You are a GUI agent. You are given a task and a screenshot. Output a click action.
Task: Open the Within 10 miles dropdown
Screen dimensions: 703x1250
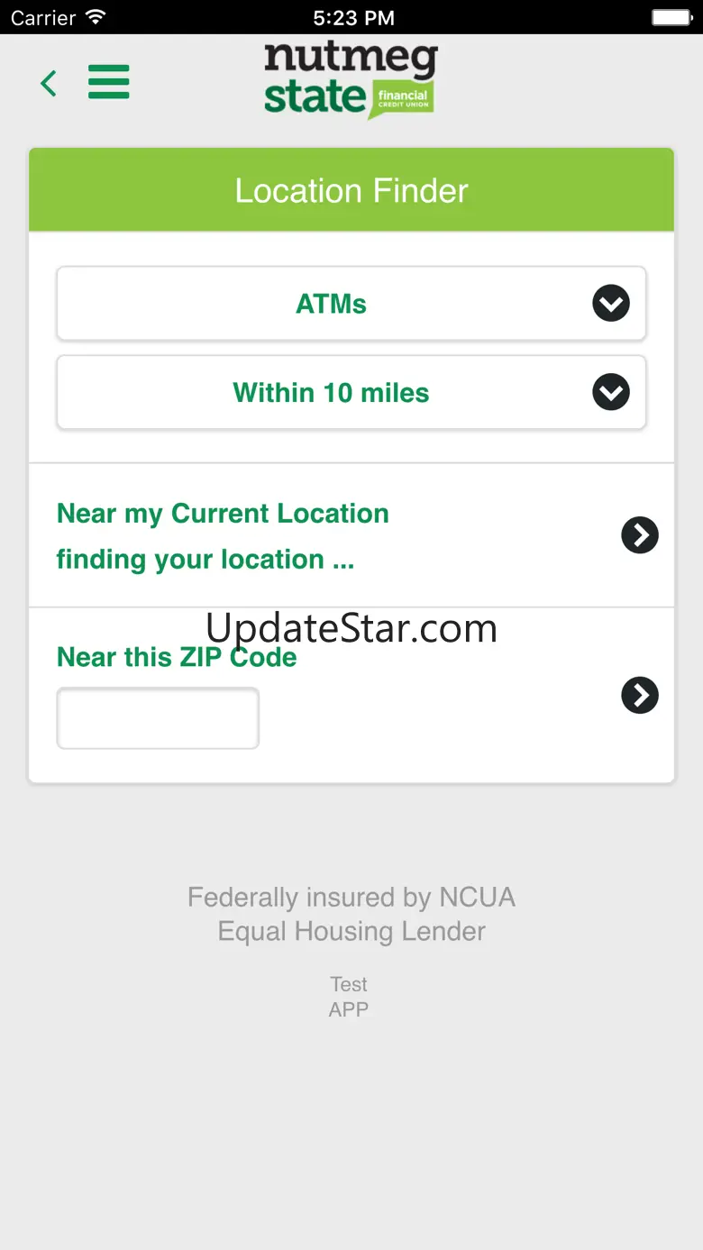(x=331, y=393)
